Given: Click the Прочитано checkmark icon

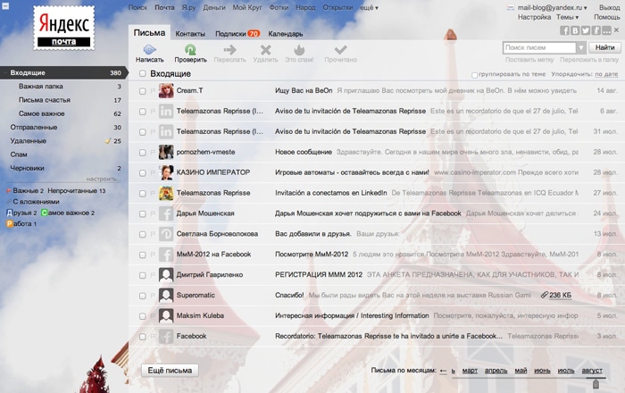Looking at the screenshot, I should click(340, 50).
